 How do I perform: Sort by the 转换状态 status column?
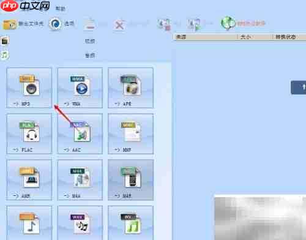point(289,37)
